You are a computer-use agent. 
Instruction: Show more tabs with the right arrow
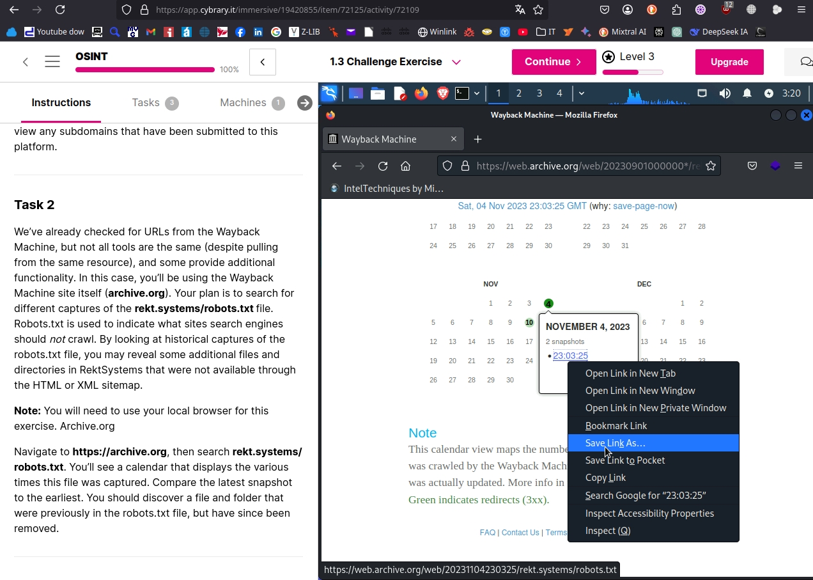(305, 103)
